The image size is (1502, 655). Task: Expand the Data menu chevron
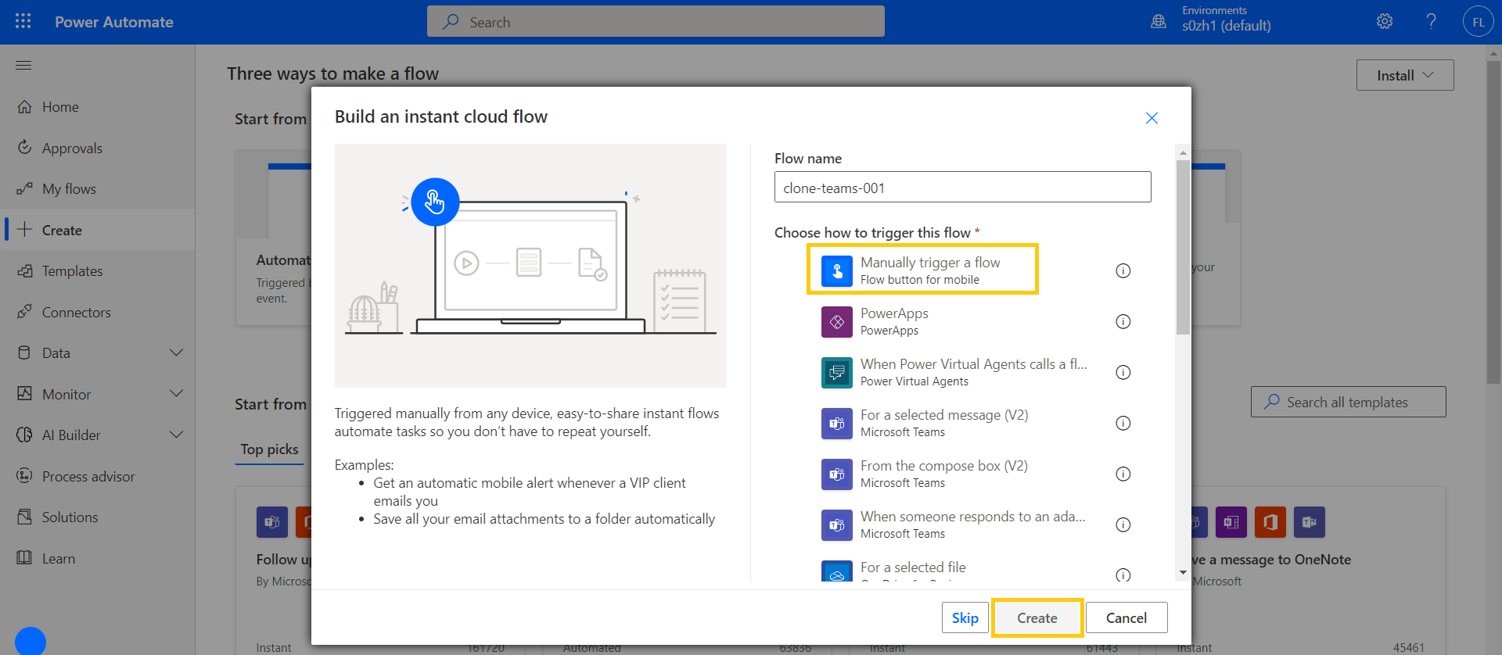(177, 353)
